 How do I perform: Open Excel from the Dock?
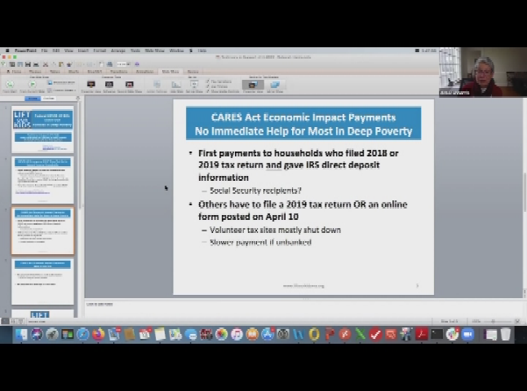coord(360,334)
